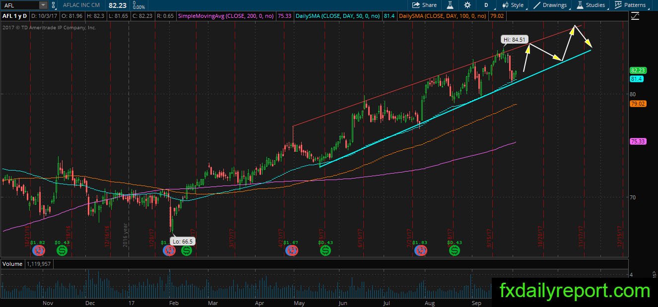Click the chart mode icon below Patterns
Image resolution: width=658 pixels, height=307 pixels.
[x=636, y=16]
